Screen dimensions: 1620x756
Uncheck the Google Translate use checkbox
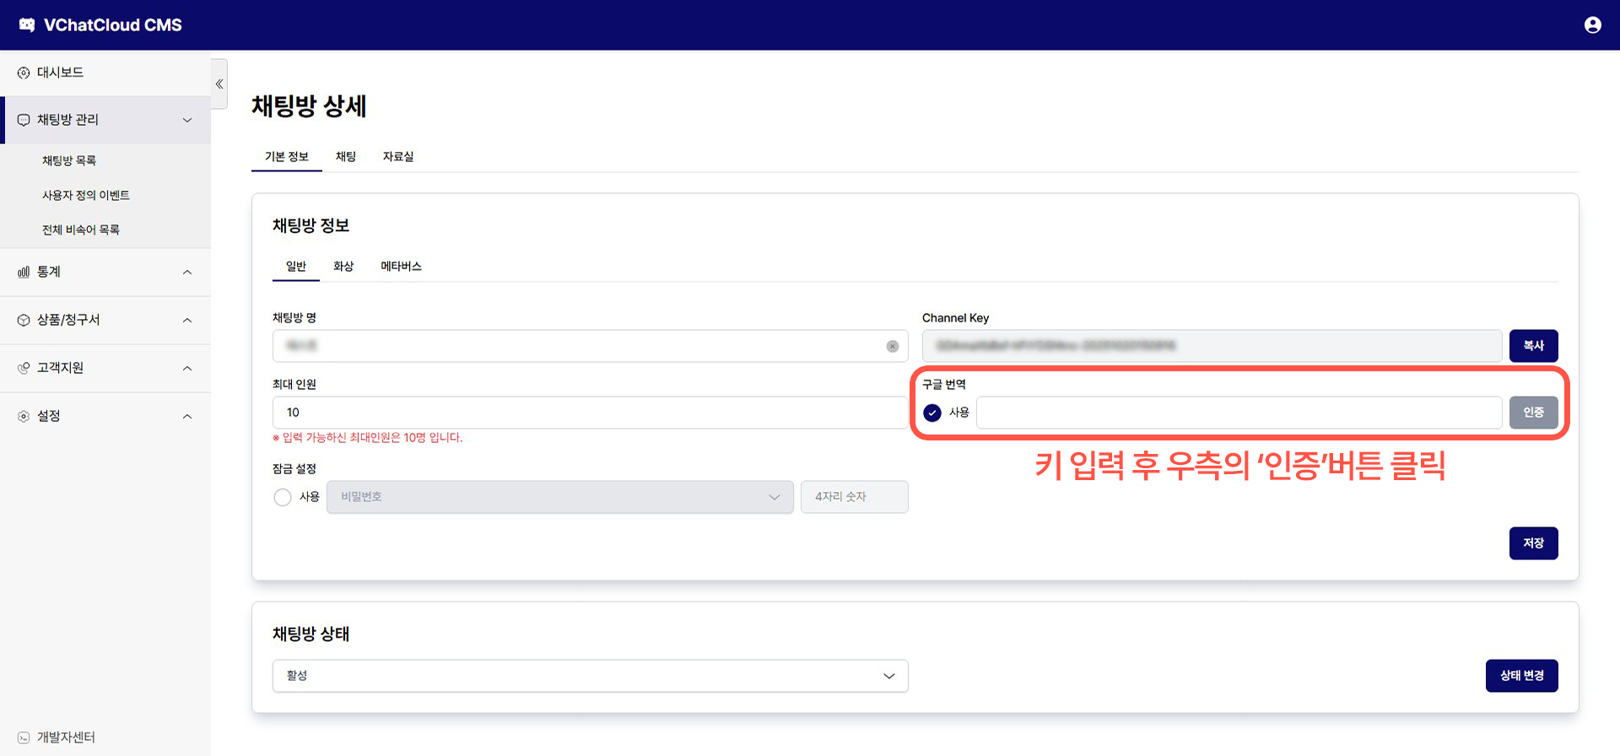932,413
